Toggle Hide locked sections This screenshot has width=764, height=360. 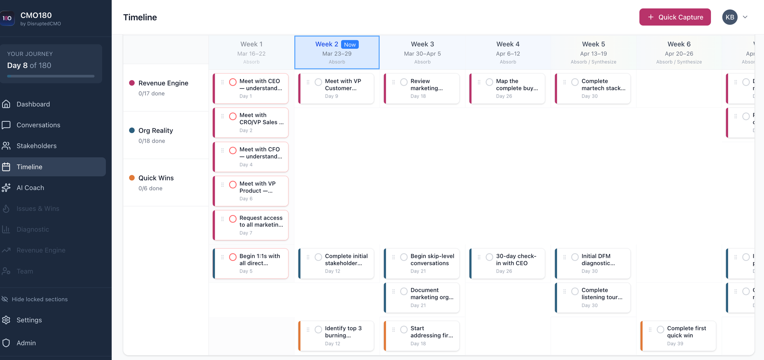(x=39, y=299)
